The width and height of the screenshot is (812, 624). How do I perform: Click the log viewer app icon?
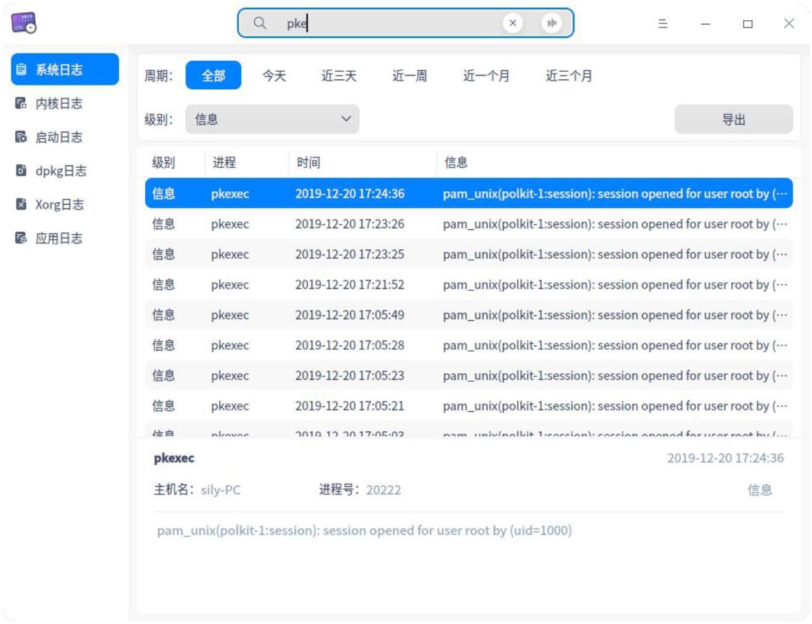pos(23,23)
